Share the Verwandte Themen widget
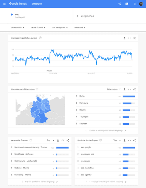This screenshot has height=188, width=146. (x=68, y=141)
